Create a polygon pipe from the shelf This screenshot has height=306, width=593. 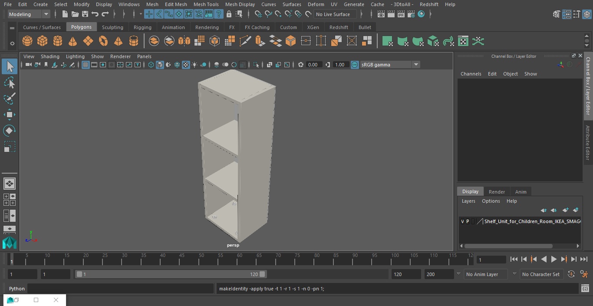134,41
